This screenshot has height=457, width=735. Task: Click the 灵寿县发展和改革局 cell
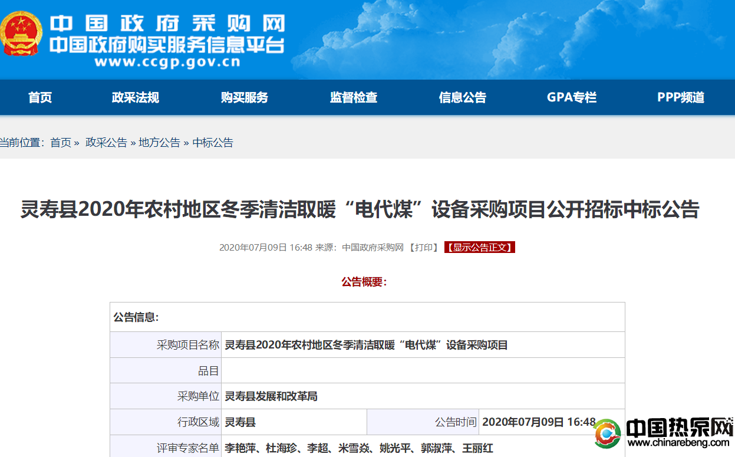(x=423, y=396)
